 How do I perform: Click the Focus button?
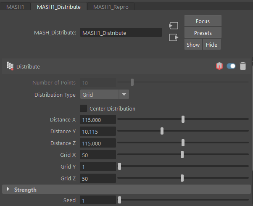[203, 21]
